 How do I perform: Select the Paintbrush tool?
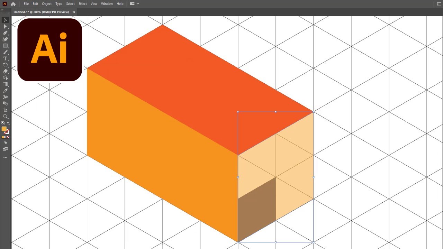[x=5, y=52]
